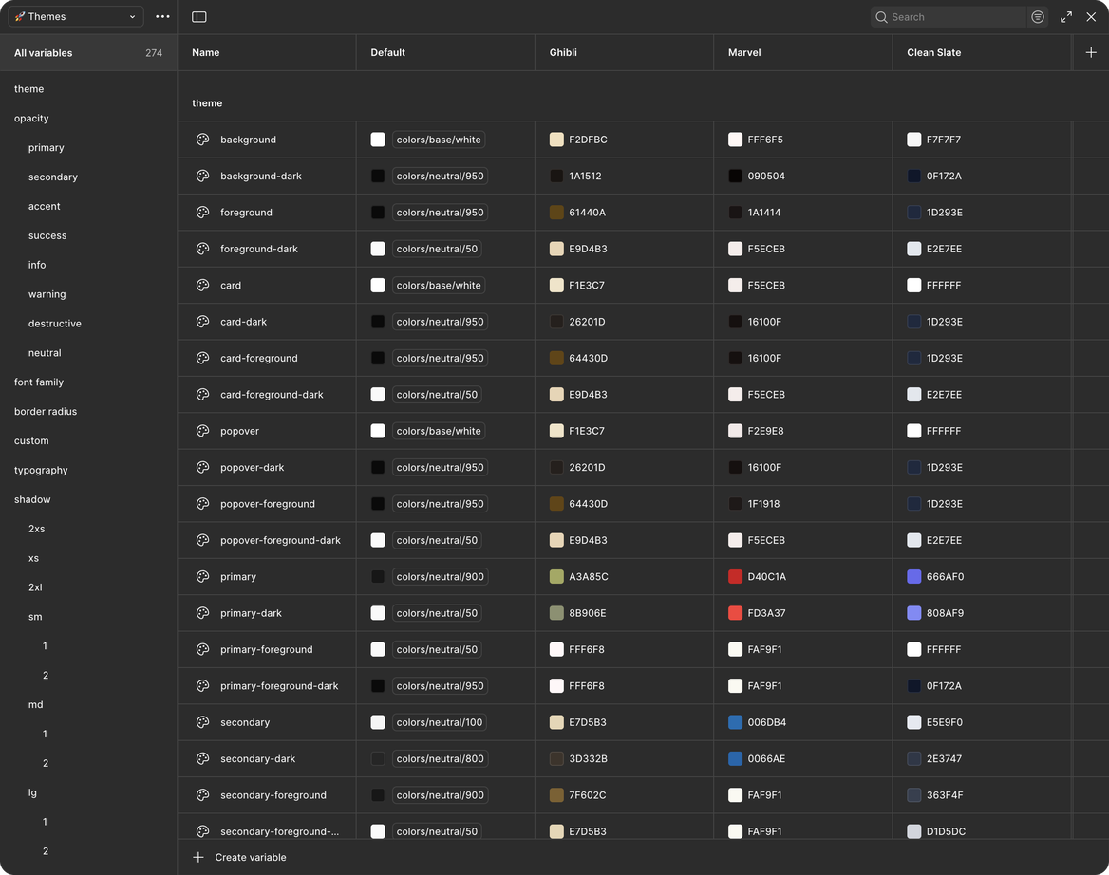This screenshot has width=1109, height=875.
Task: Open the Themes collection dropdown
Action: [x=76, y=17]
